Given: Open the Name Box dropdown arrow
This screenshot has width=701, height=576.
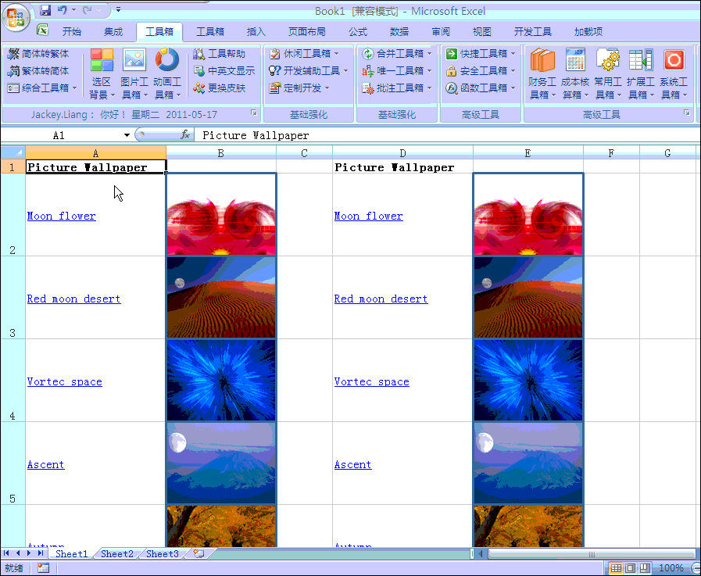Looking at the screenshot, I should click(x=127, y=135).
